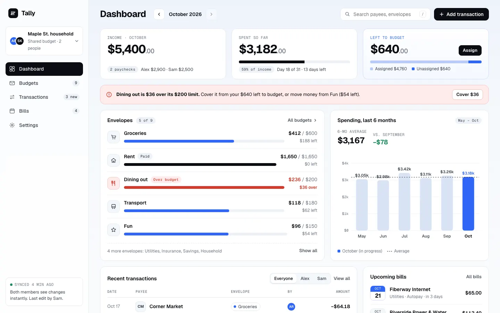This screenshot has width=500, height=313.
Task: Go to previous month with left chevron
Action: pos(159,14)
